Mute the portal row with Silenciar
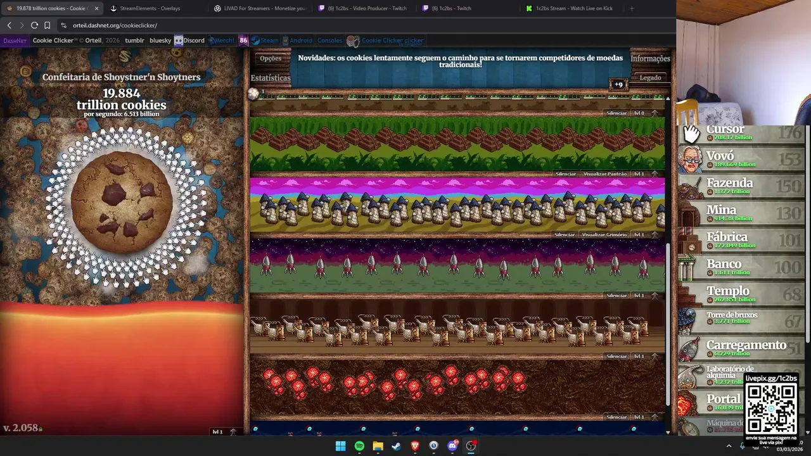 click(616, 417)
